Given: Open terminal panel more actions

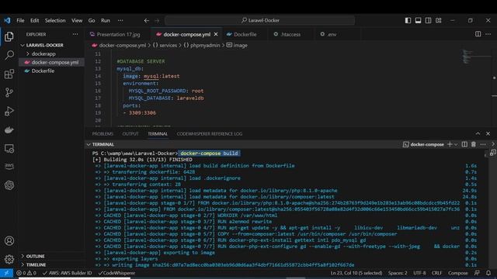Looking at the screenshot, I should point(483,144).
